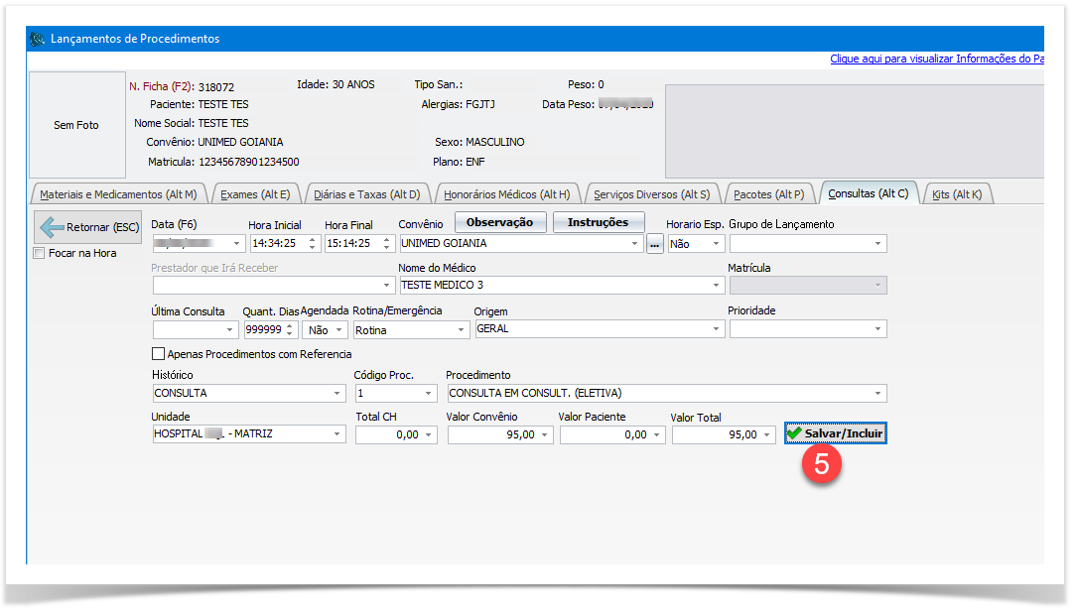The width and height of the screenshot is (1078, 613).
Task: Click the Instruções button
Action: pyautogui.click(x=598, y=222)
